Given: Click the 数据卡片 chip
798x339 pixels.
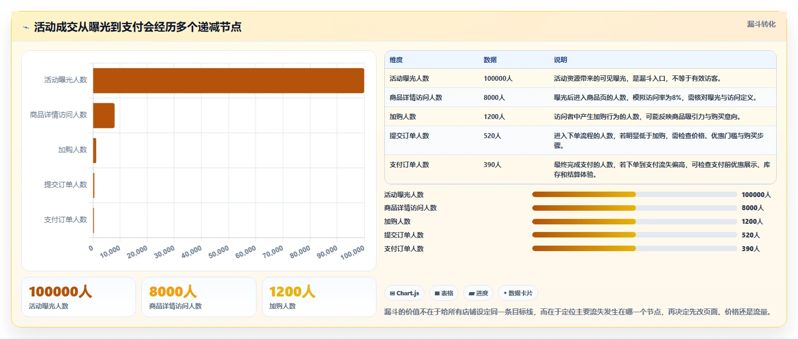Looking at the screenshot, I should click(518, 293).
